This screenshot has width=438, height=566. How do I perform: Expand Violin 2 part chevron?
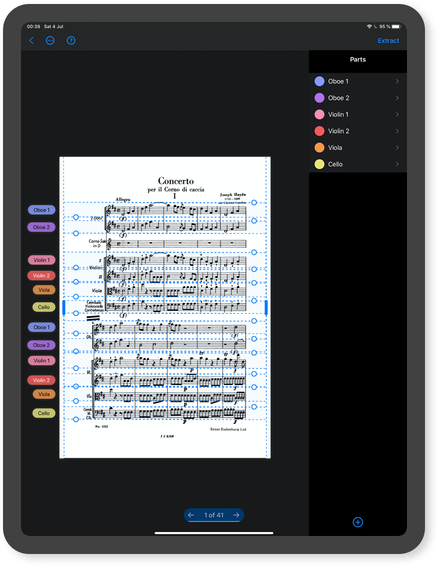[397, 131]
